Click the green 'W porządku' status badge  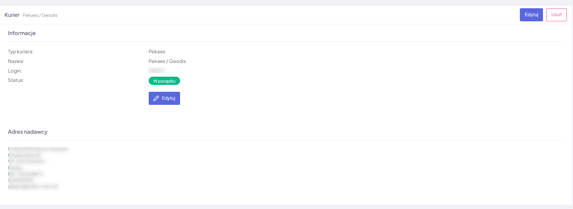tap(164, 81)
